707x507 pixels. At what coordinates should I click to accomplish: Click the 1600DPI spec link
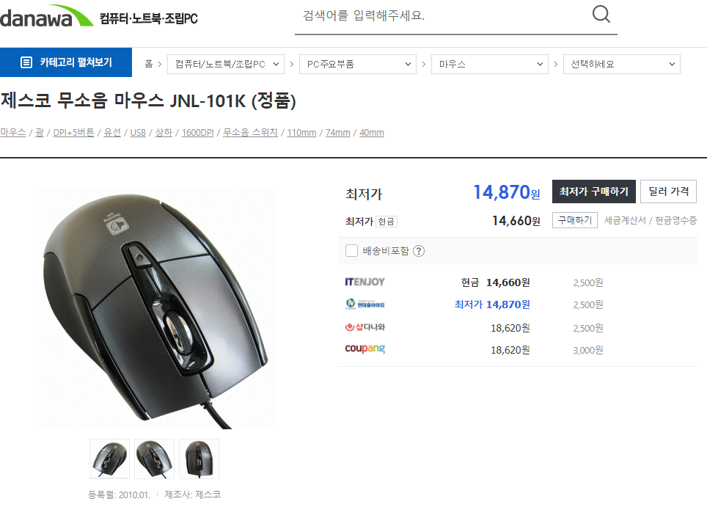click(x=197, y=133)
